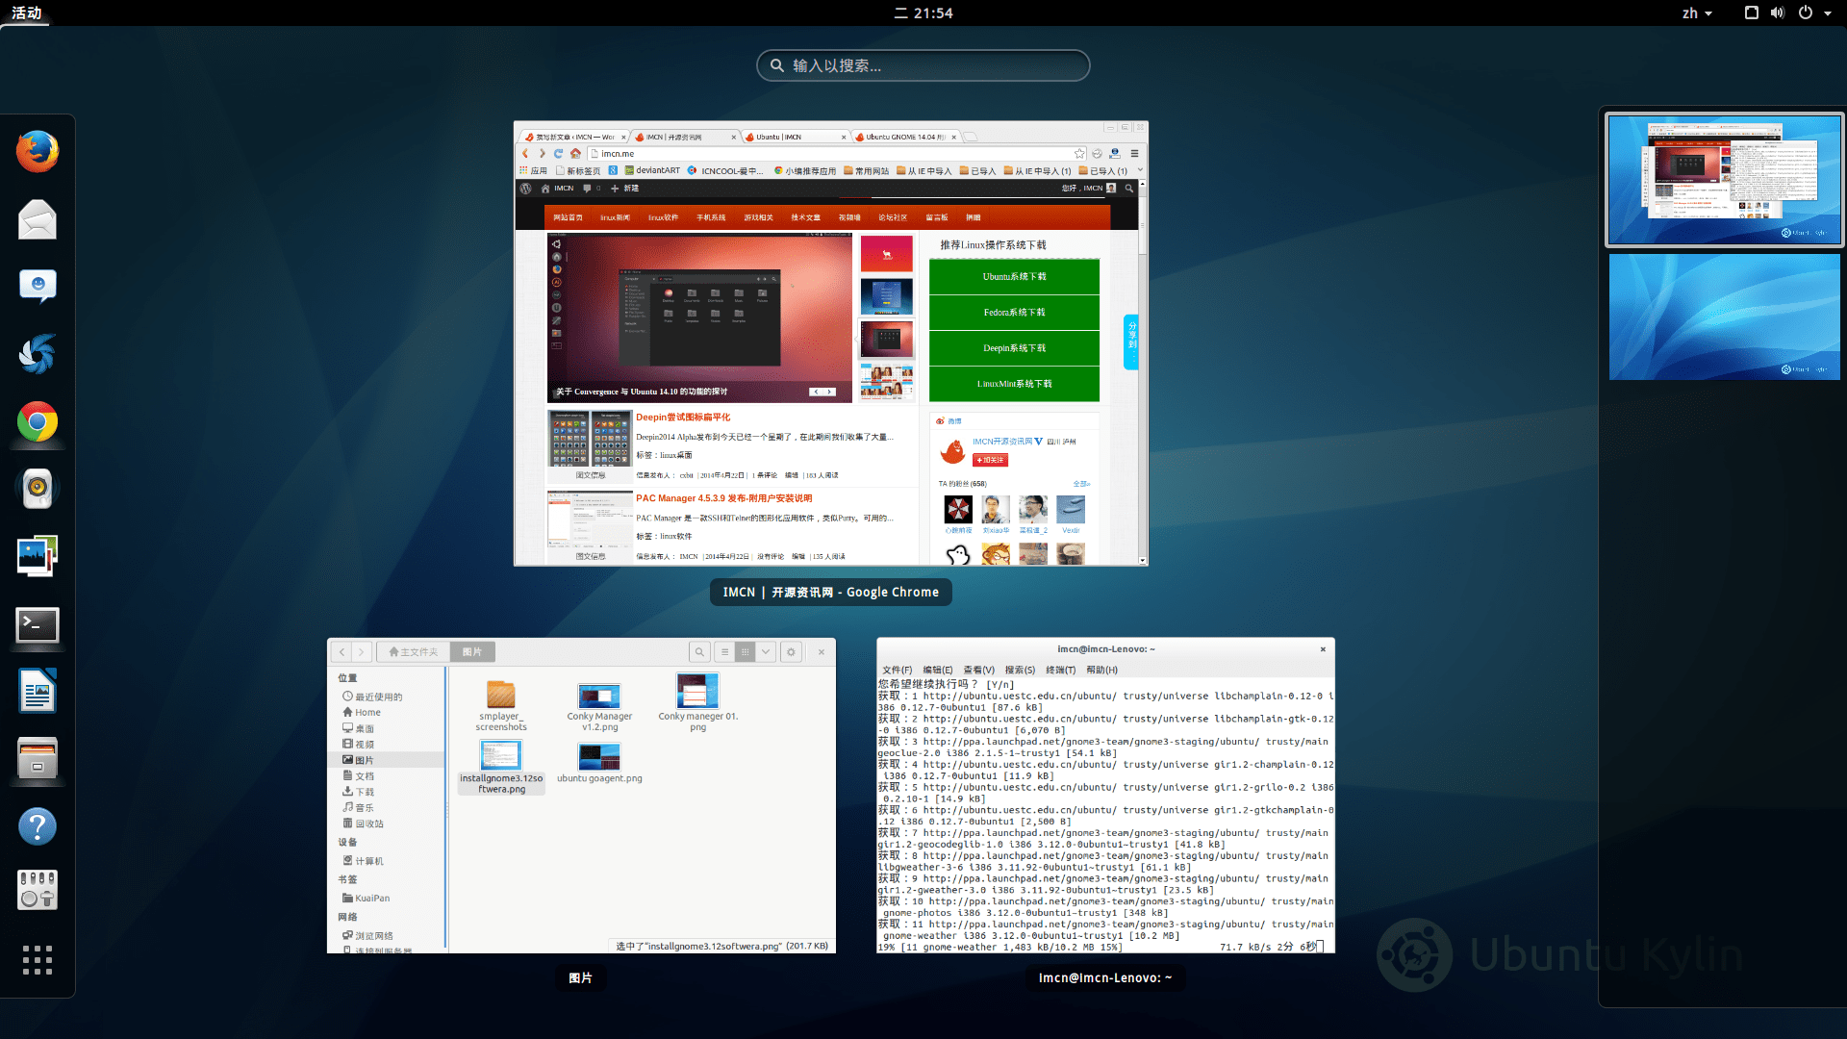Open file manager view options dropdown arrow

tap(766, 652)
